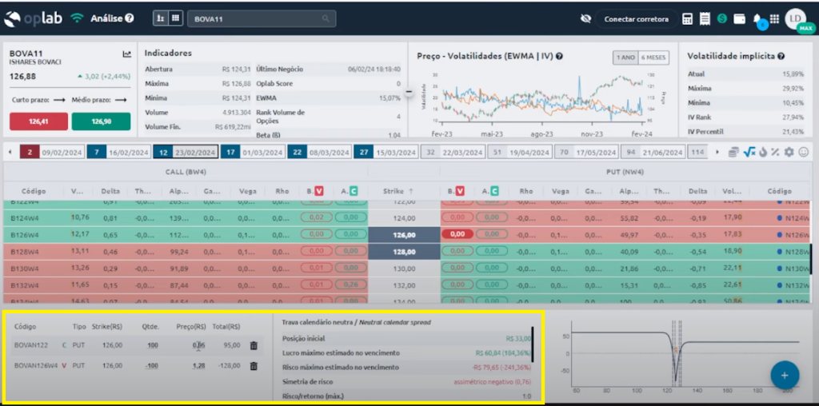Click the BOVA11 chart icon

(126, 54)
